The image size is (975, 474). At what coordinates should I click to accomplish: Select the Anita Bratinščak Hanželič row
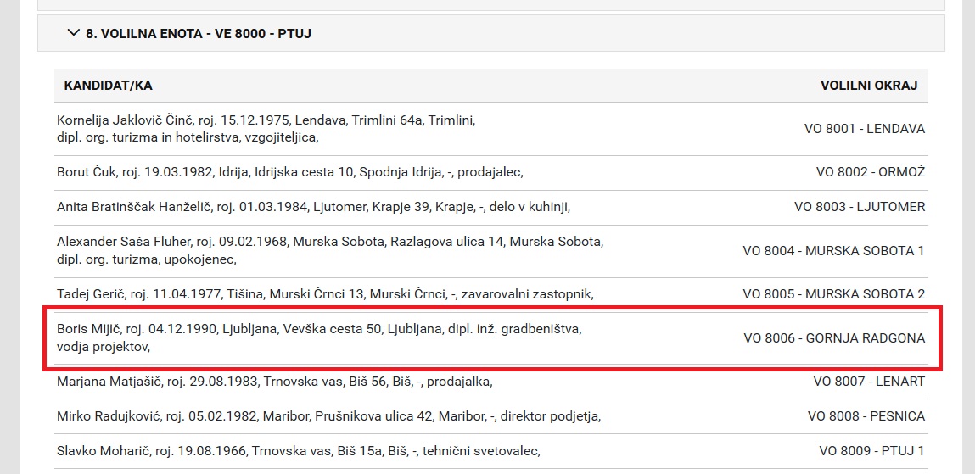(x=491, y=208)
